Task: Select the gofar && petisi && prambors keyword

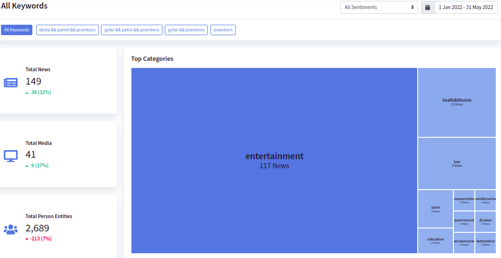Action: tap(131, 30)
